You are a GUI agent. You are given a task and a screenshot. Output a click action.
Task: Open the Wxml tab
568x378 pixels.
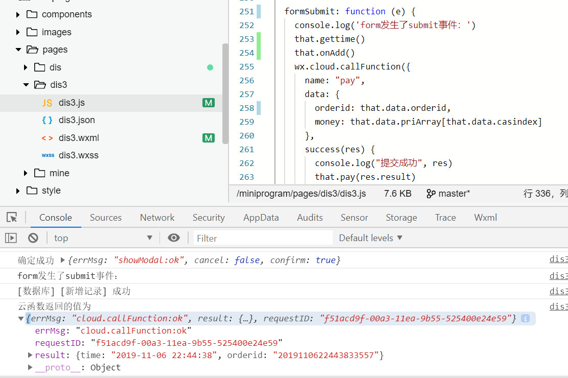(485, 218)
